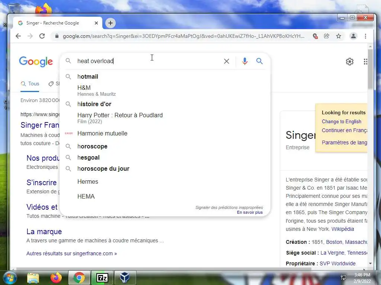Viewport: 381px width, 285px height.
Task: Click the Chrome address bar URL
Action: (183, 36)
